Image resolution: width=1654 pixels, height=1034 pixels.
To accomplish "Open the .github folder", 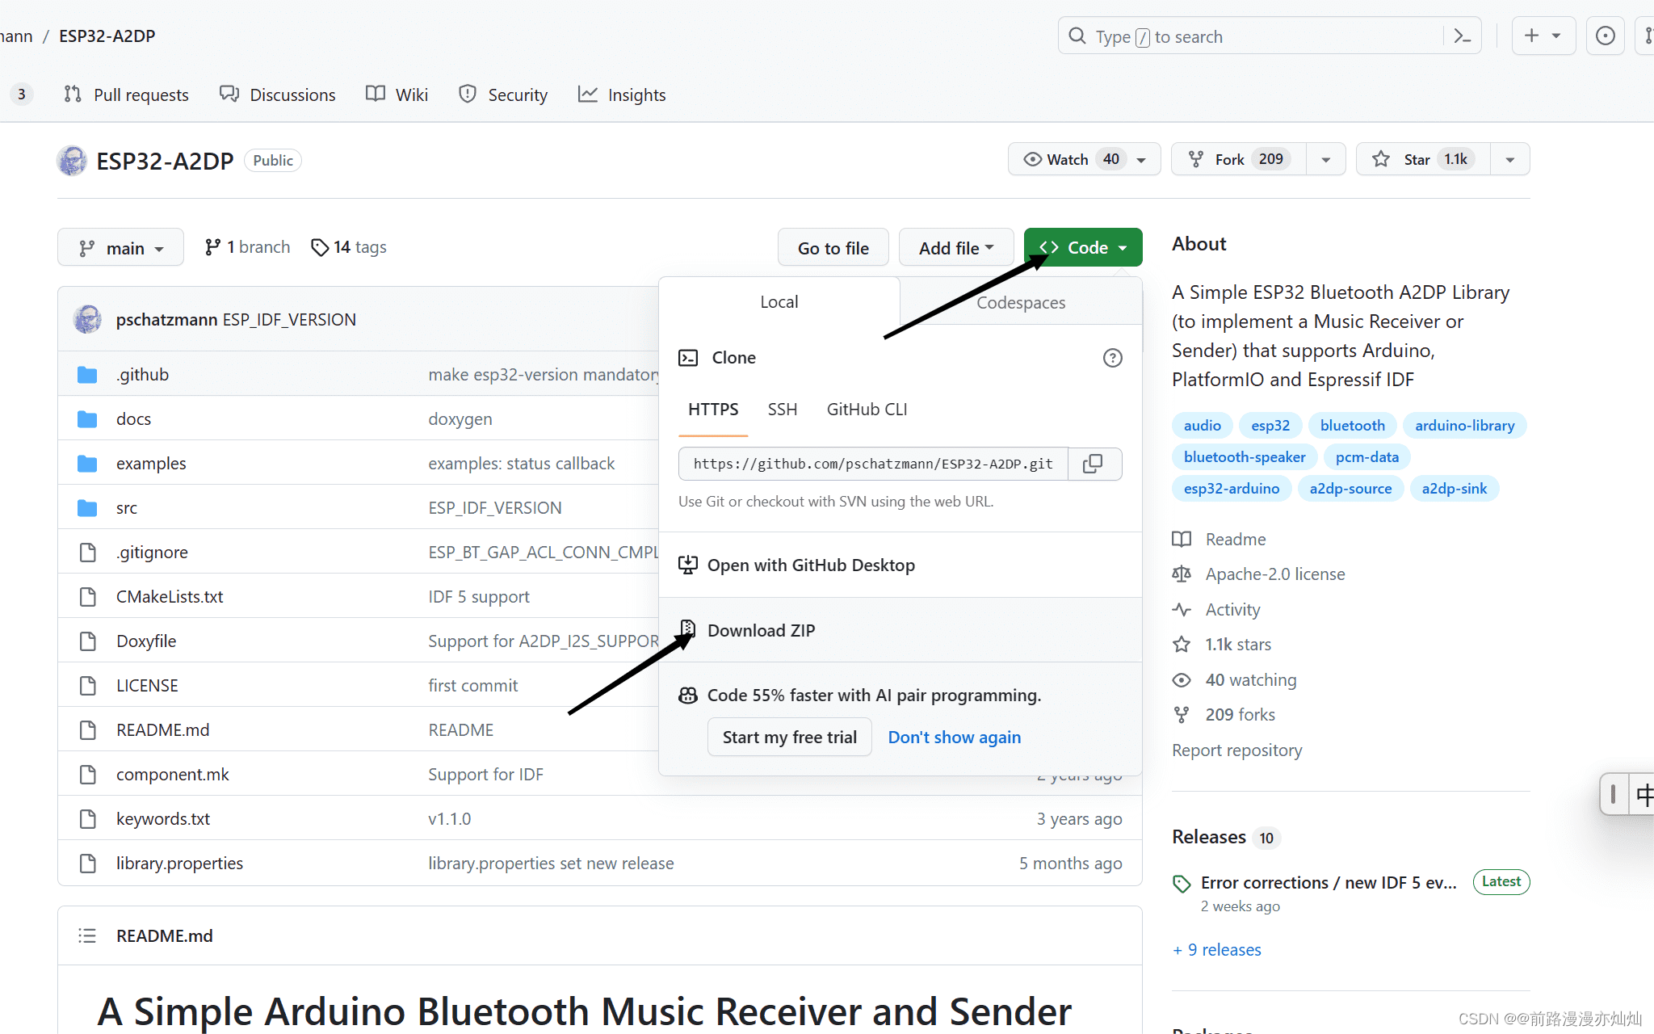I will [142, 375].
